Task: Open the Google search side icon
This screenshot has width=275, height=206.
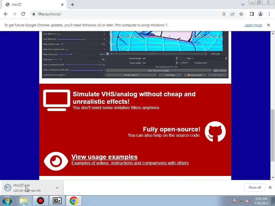Action: pos(224,14)
